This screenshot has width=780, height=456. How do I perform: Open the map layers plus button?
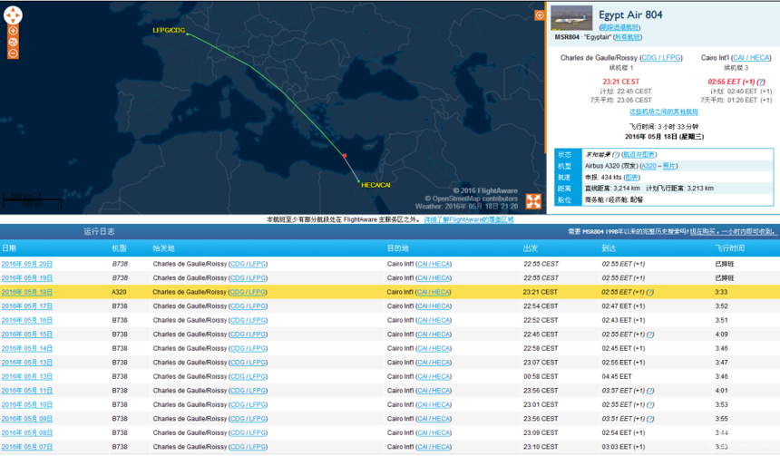(x=540, y=15)
